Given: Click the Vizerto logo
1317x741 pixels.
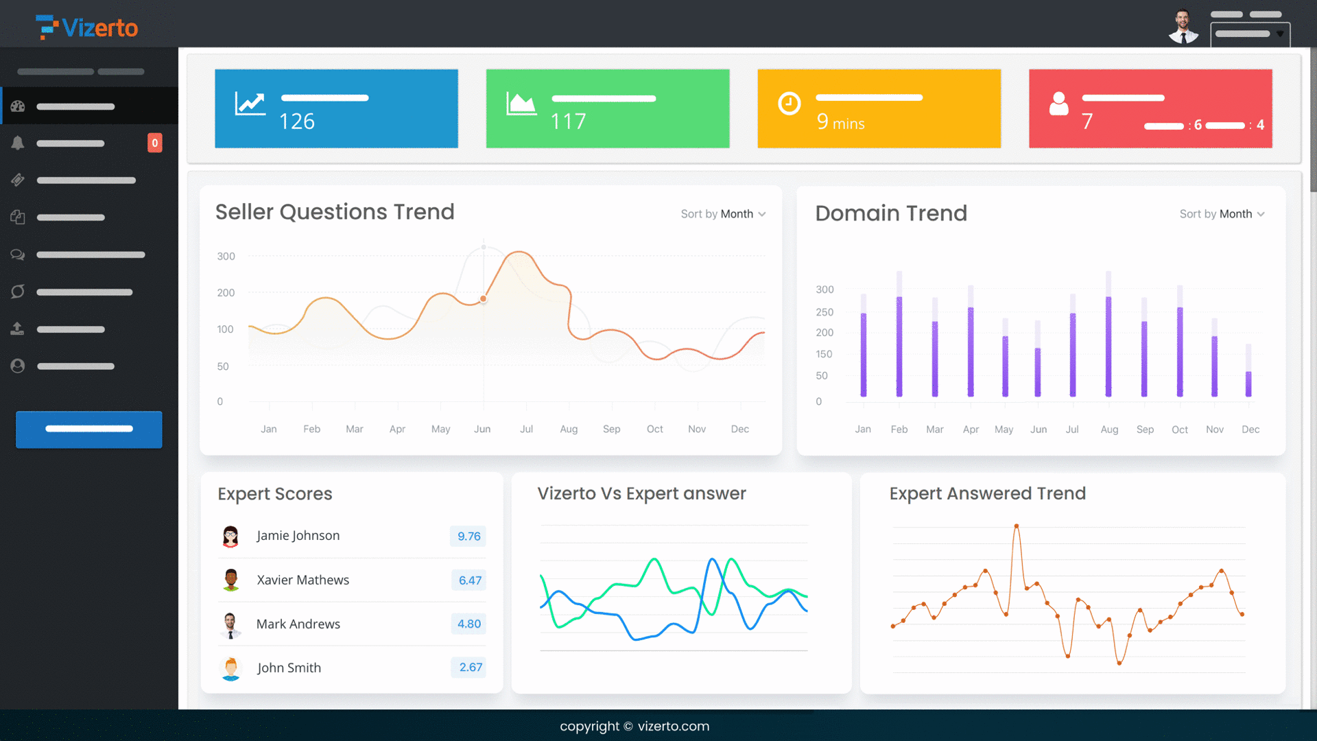Looking at the screenshot, I should click(x=87, y=27).
